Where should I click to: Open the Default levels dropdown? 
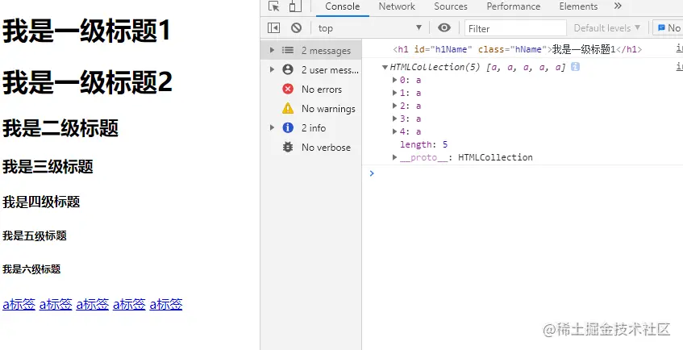click(607, 28)
